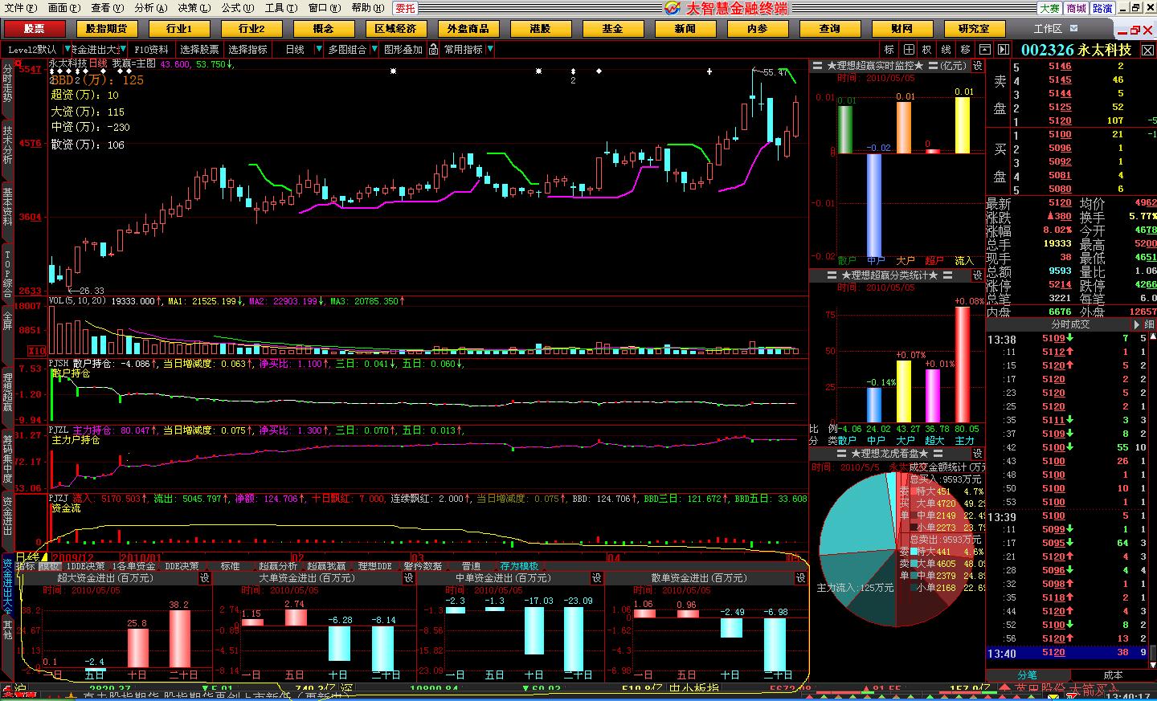Click the 权 adjustment toolbar icon
This screenshot has width=1157, height=701.
coord(927,50)
